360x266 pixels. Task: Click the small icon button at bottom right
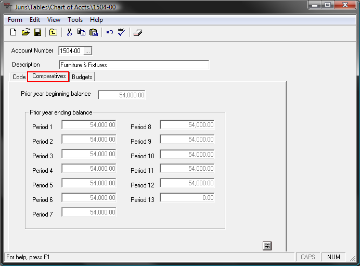[x=267, y=246]
